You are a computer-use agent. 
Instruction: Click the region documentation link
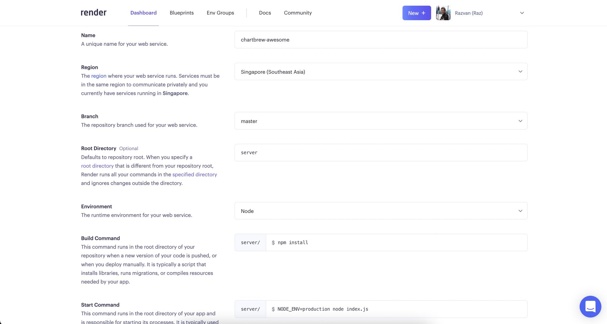99,76
